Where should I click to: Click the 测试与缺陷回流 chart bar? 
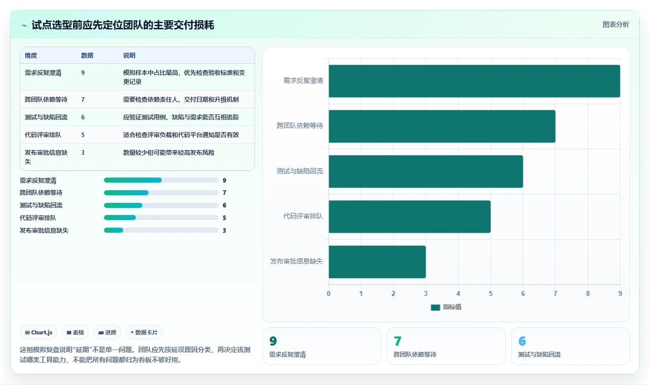[425, 172]
